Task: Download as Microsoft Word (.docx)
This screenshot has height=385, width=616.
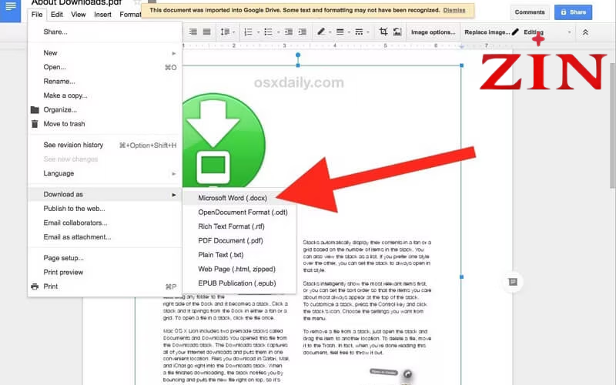Action: (239, 198)
